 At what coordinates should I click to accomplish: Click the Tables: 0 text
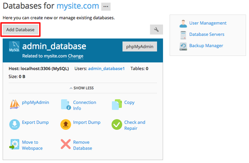coord(139,69)
